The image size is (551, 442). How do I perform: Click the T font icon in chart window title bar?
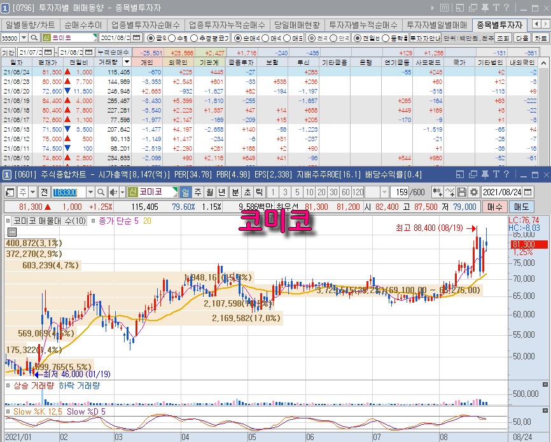click(496, 174)
